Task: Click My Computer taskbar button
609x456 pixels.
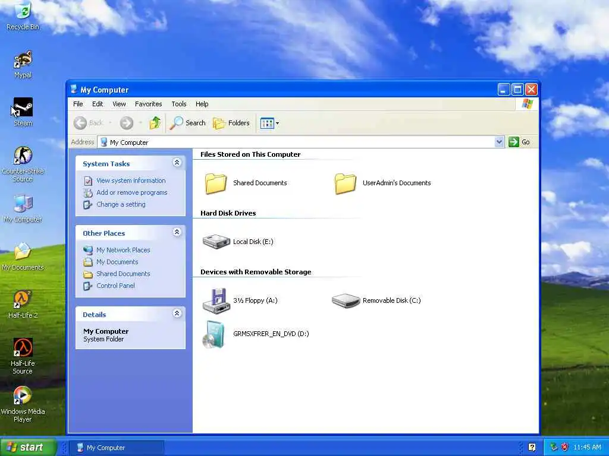Action: (x=117, y=448)
